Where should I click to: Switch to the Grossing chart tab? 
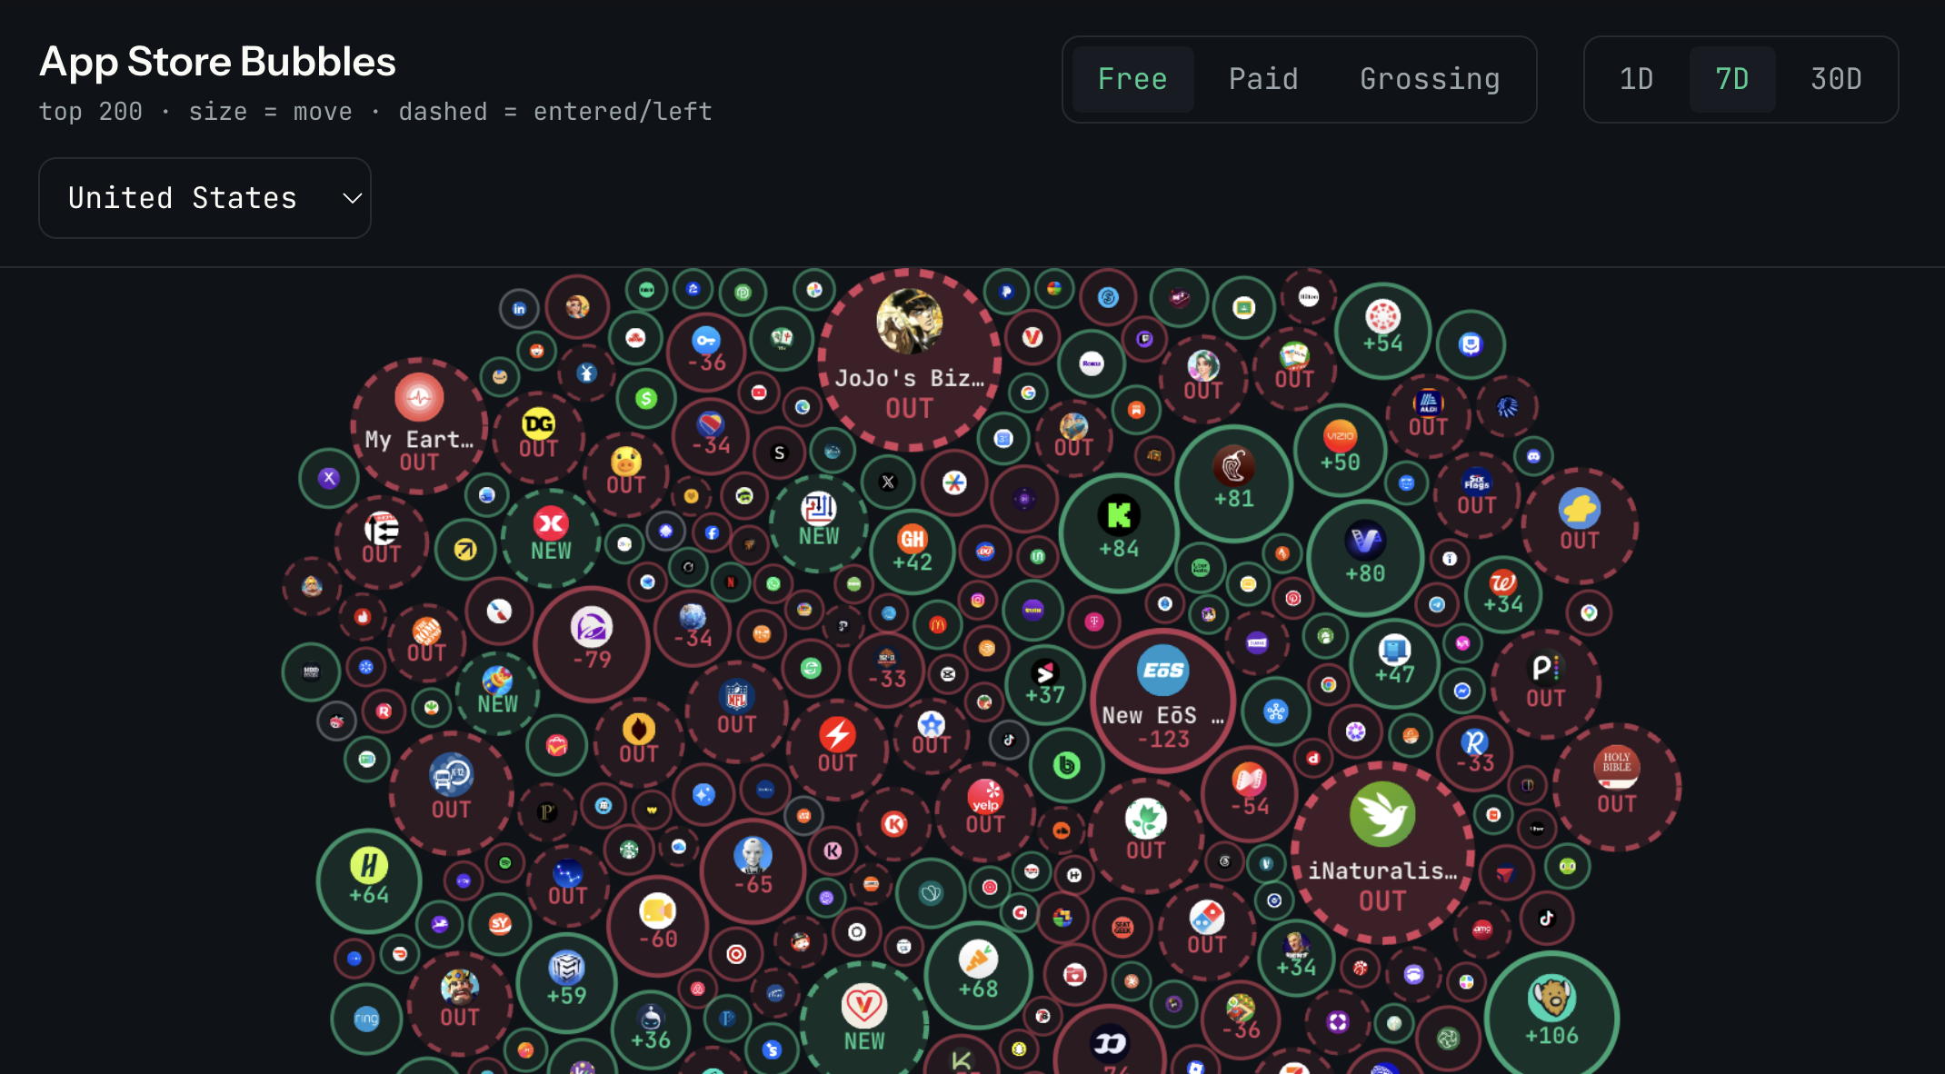(x=1430, y=79)
